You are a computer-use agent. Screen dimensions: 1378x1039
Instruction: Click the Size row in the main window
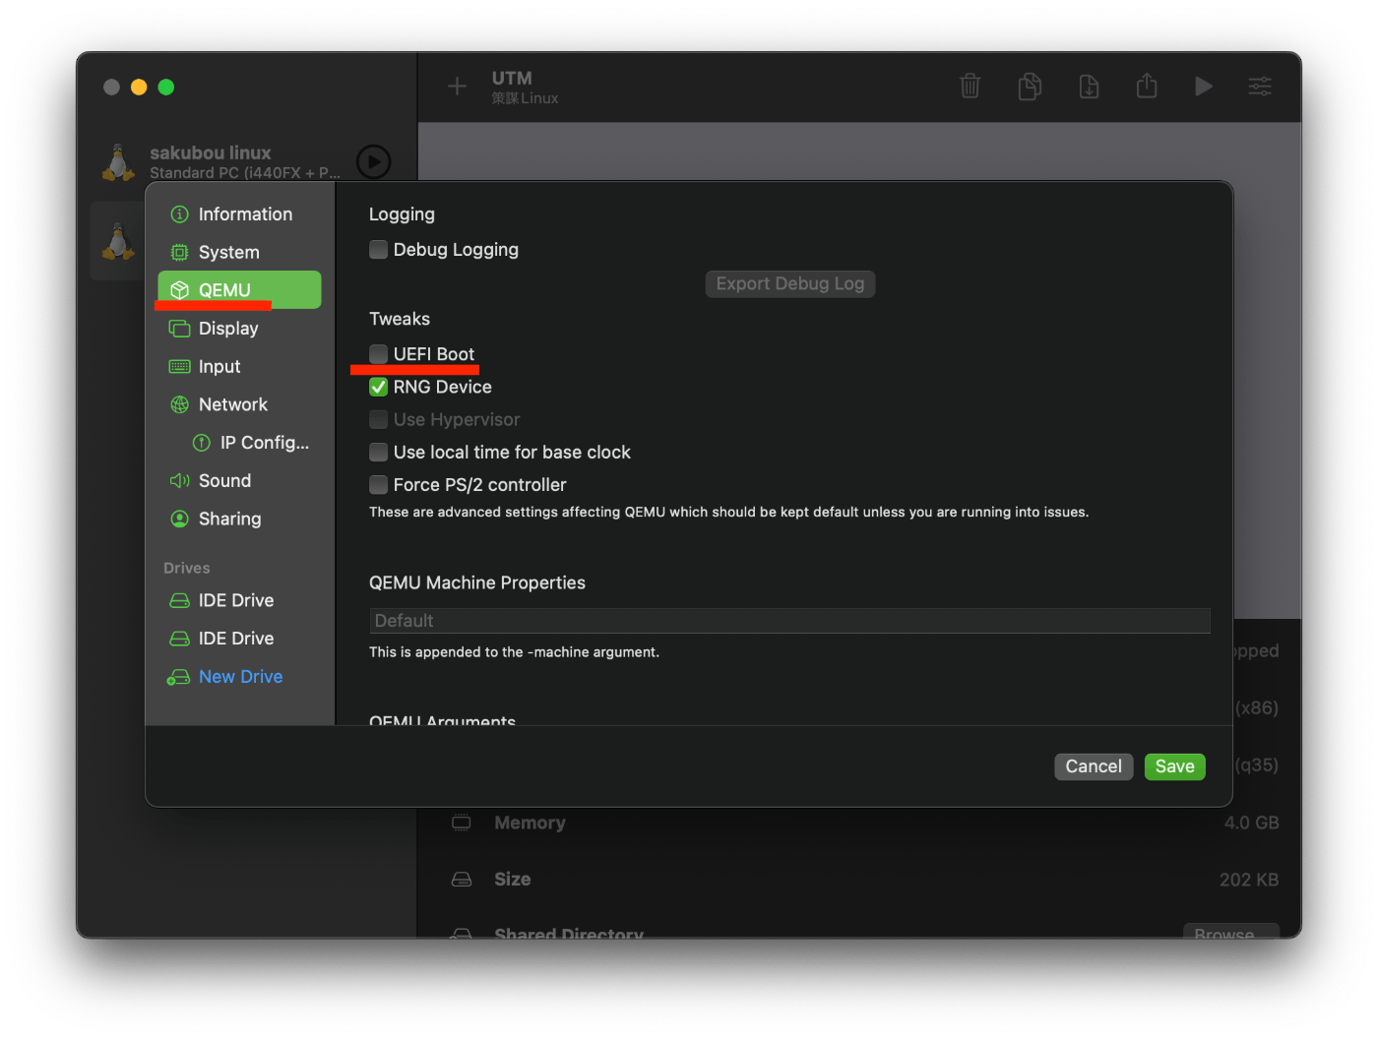click(864, 880)
